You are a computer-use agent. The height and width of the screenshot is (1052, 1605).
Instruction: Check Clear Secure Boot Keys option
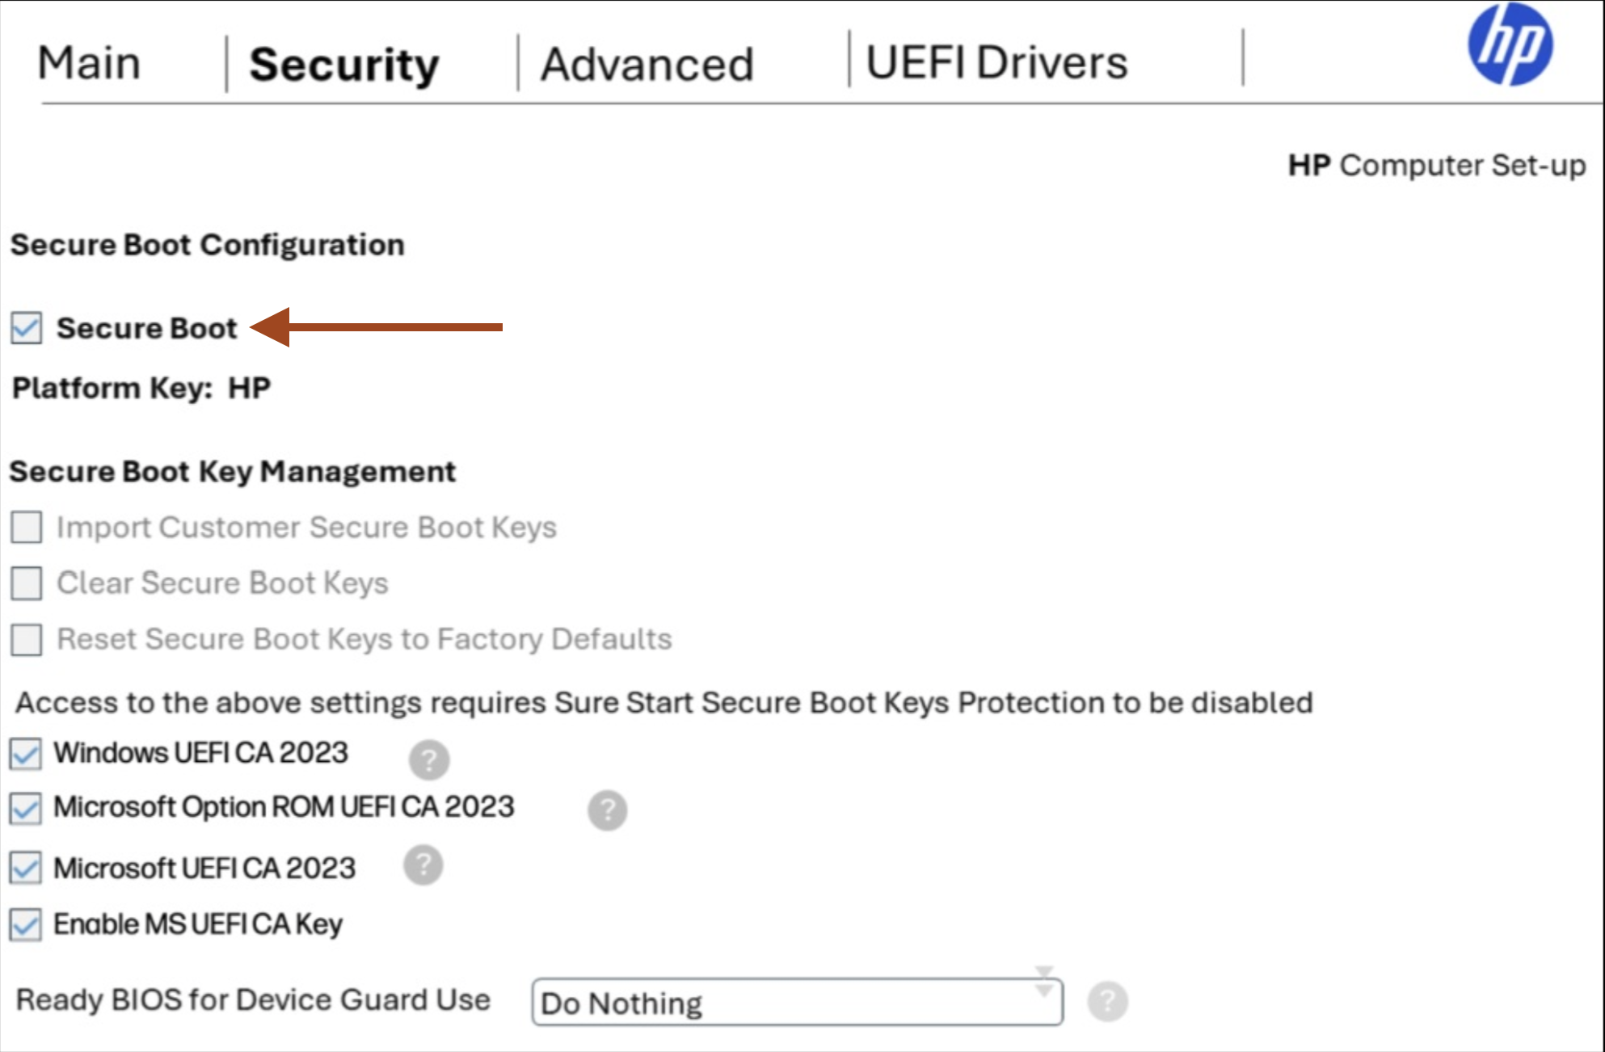pos(27,583)
